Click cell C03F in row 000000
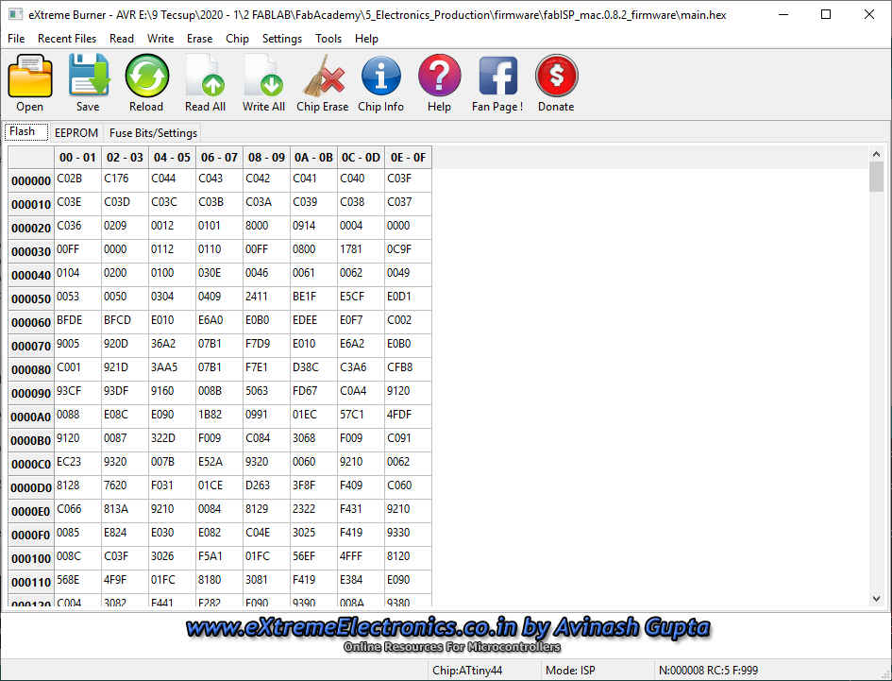 pyautogui.click(x=409, y=180)
